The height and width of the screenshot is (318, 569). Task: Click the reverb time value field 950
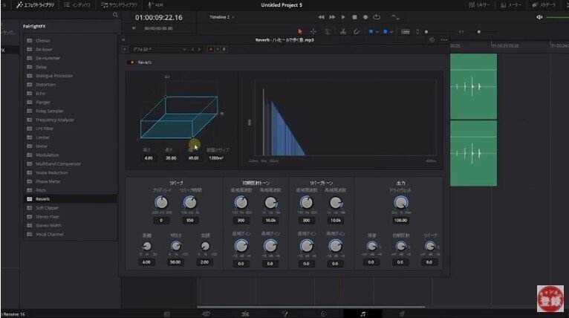pyautogui.click(x=190, y=221)
